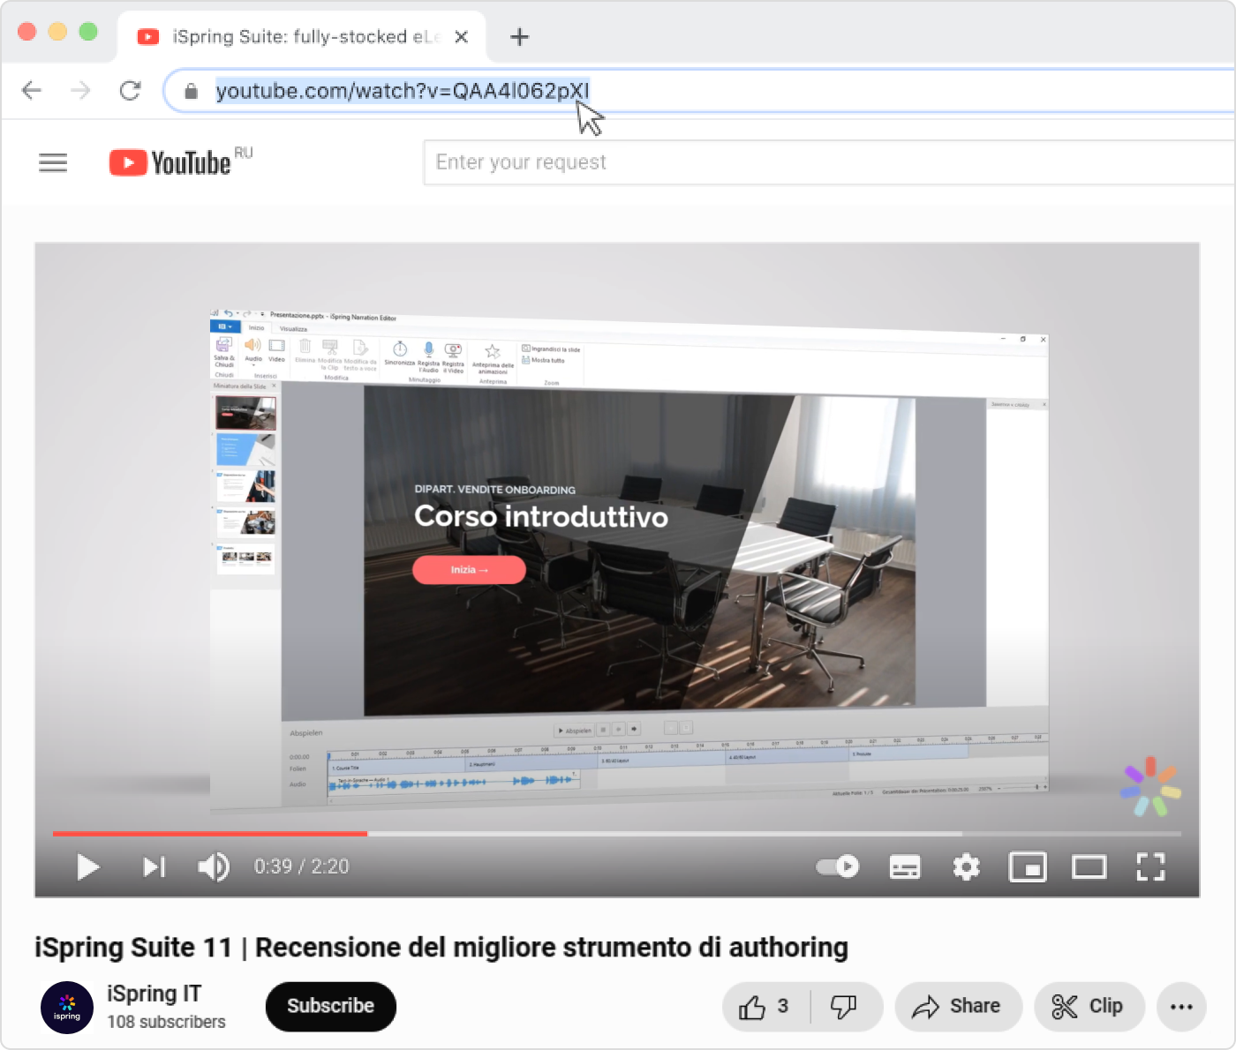Open the iSpring IT channel avatar
Screen dimensions: 1236x1050
(x=67, y=1007)
